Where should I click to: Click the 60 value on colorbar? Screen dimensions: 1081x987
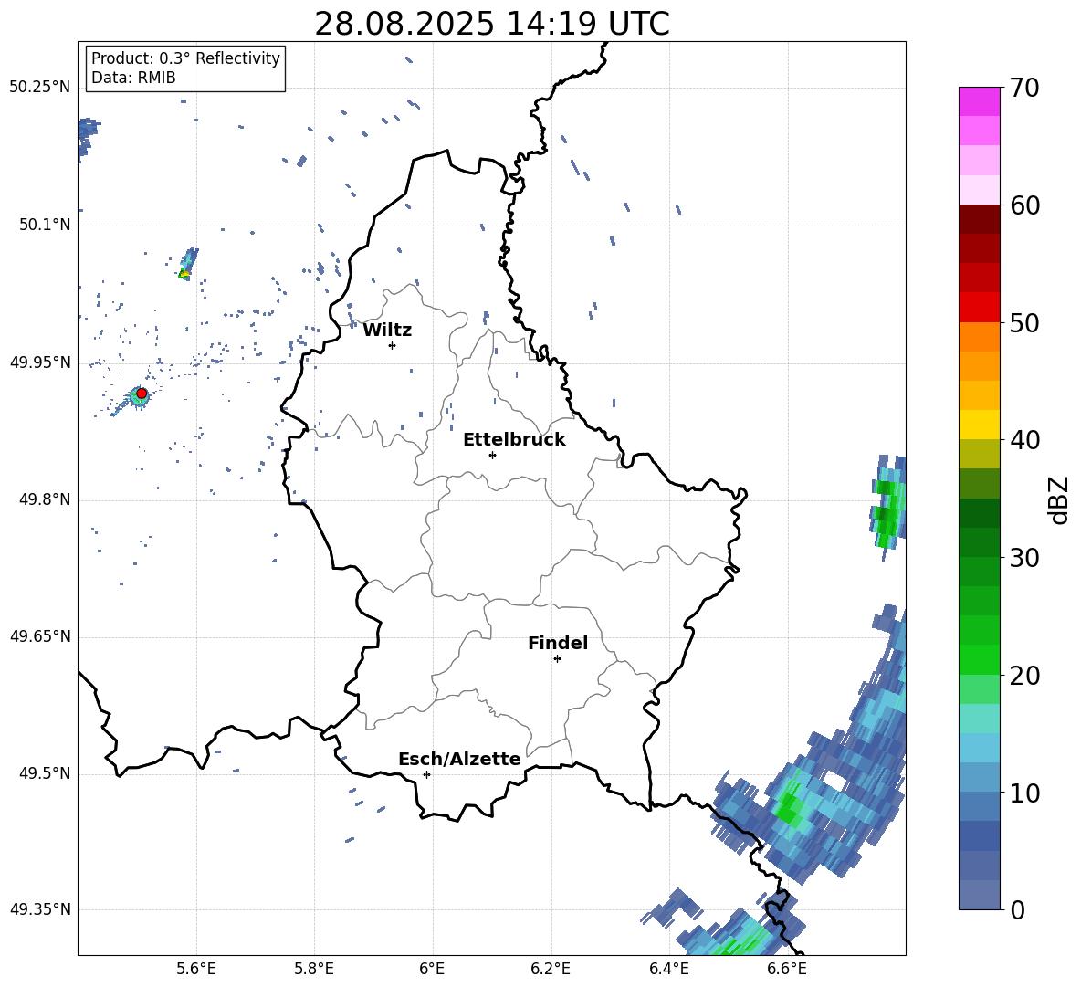click(x=1024, y=205)
